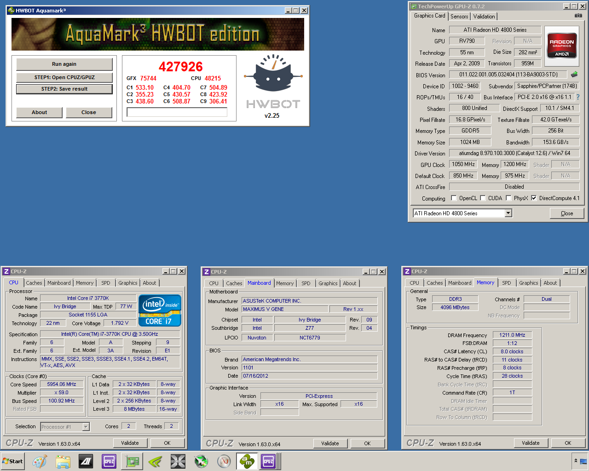The width and height of the screenshot is (589, 471).
Task: Open the NVIDIA green logo taskbar icon
Action: point(155,461)
